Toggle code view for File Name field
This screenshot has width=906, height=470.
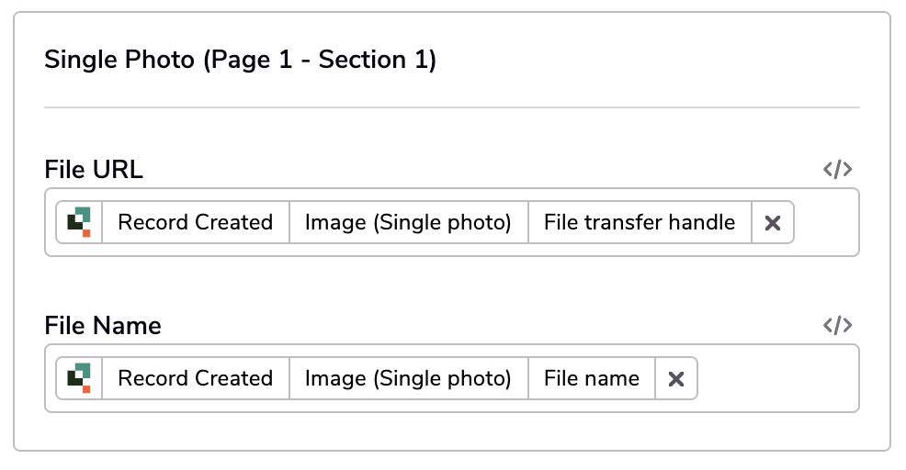(837, 325)
